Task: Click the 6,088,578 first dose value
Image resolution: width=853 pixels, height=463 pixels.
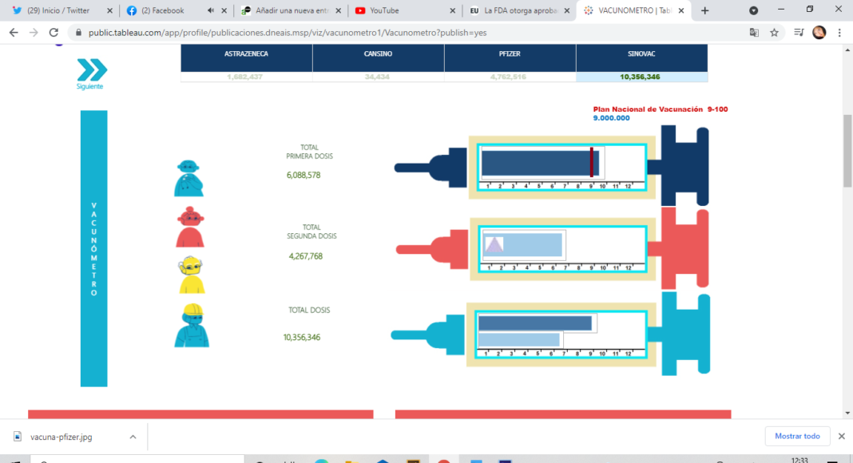Action: click(304, 175)
